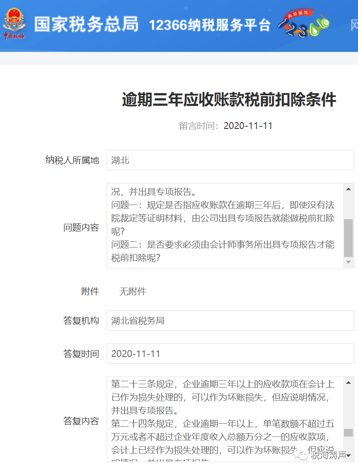Click the down arrow of 问题内容 scrollbar
Viewport: 358px width, 471px height.
pyautogui.click(x=348, y=262)
